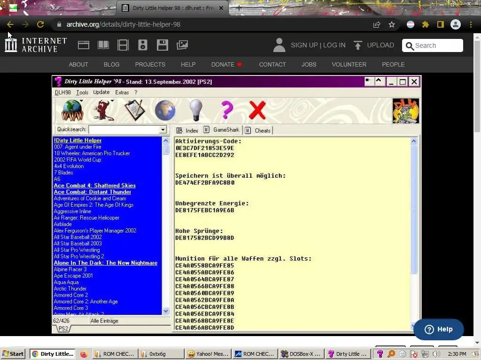The height and width of the screenshot is (360, 481).
Task: Open Internet Archive web archive icon
Action: 84,45
